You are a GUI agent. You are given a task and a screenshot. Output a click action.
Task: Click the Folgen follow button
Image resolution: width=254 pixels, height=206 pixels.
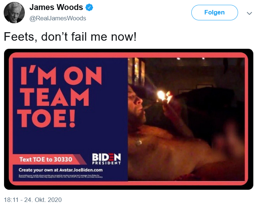(214, 13)
